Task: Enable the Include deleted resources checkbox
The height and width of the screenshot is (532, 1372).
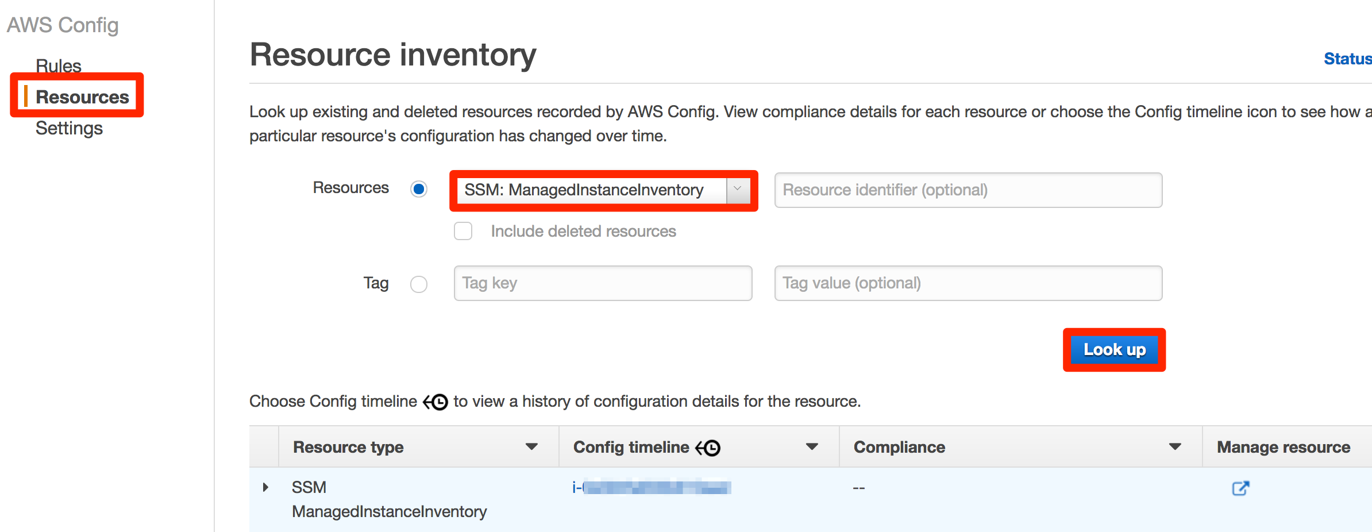Action: point(463,230)
